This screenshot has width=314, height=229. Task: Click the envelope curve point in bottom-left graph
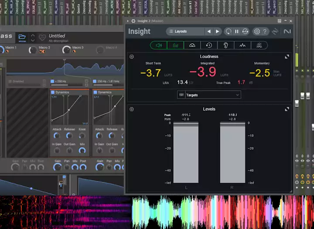(x=31, y=188)
